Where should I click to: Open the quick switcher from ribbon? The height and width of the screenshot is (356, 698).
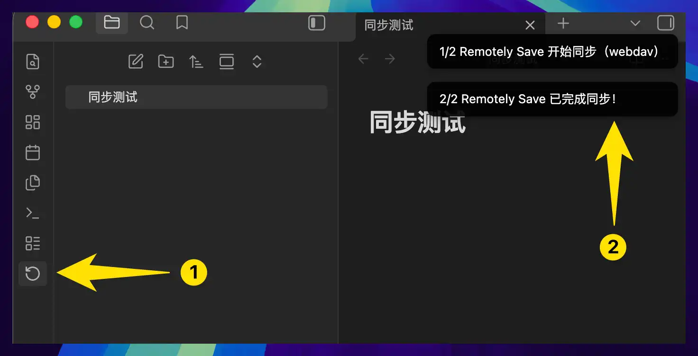pyautogui.click(x=33, y=62)
